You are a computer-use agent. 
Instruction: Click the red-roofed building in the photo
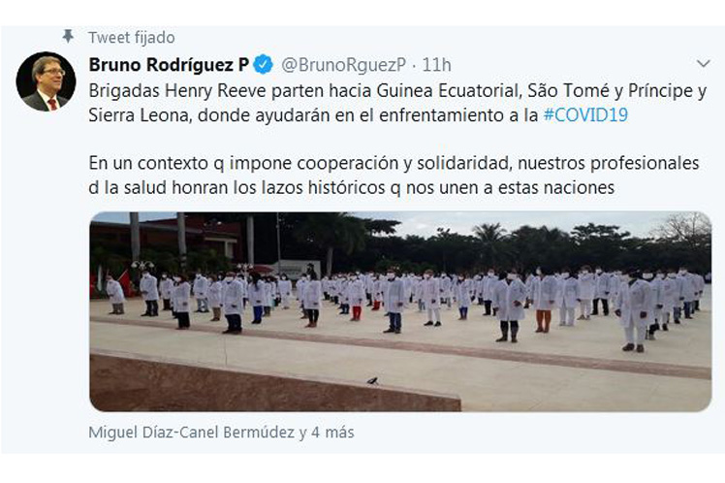[167, 239]
